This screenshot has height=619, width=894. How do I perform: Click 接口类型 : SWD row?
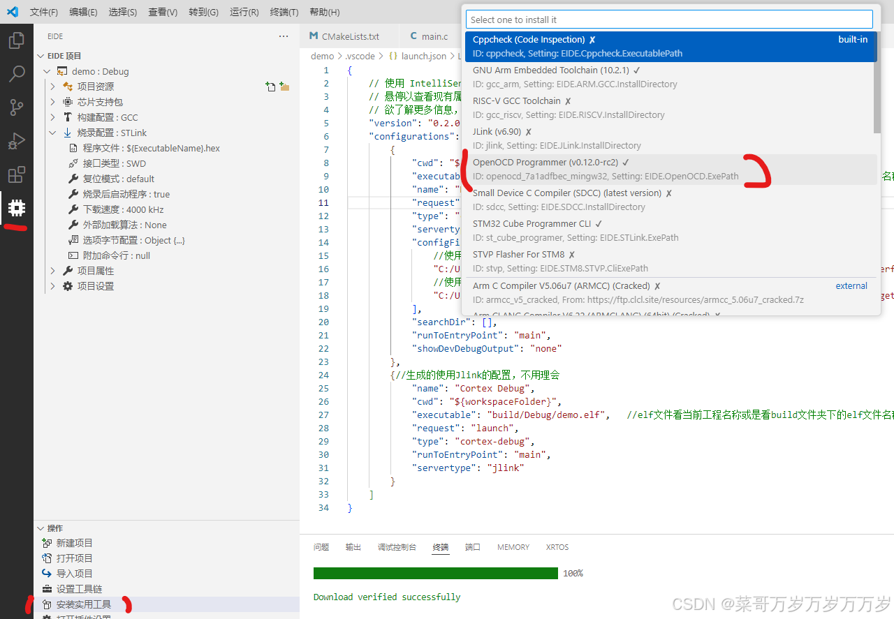[x=166, y=163]
